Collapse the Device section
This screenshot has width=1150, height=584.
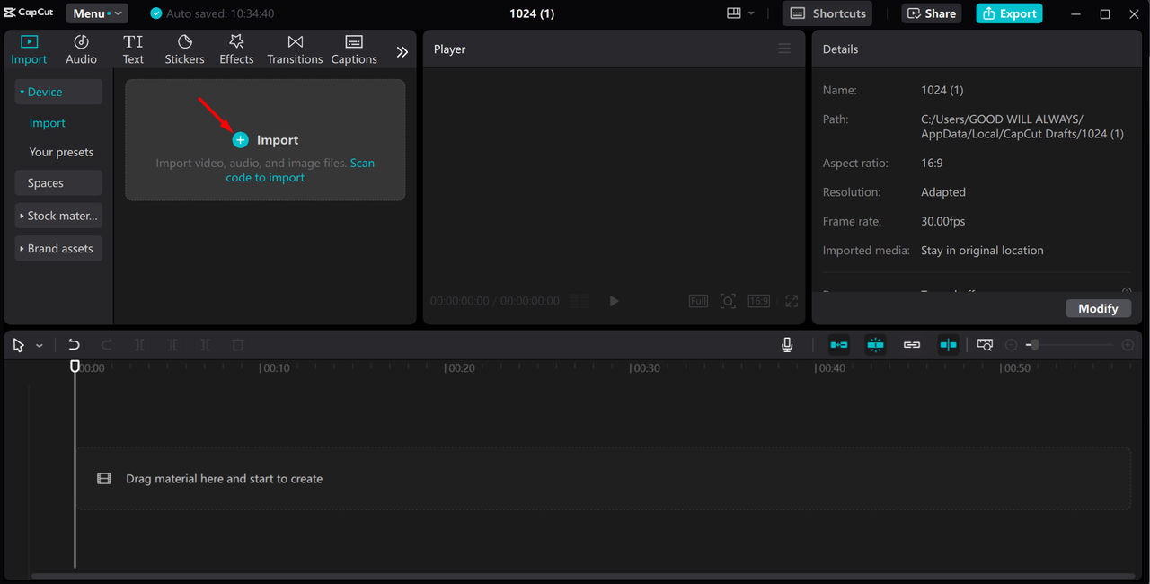(58, 92)
